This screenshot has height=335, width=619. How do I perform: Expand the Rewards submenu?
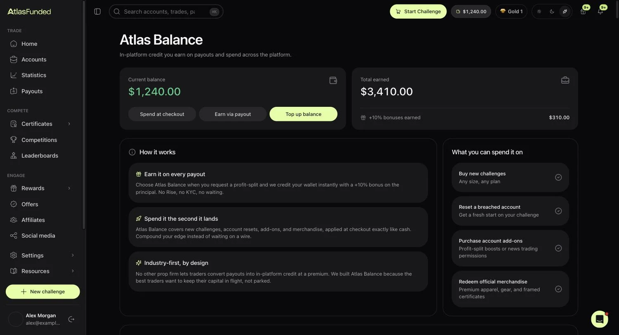coord(69,188)
